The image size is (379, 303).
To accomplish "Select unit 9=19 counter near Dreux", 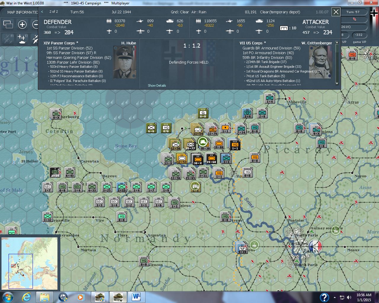I will tap(242, 248).
